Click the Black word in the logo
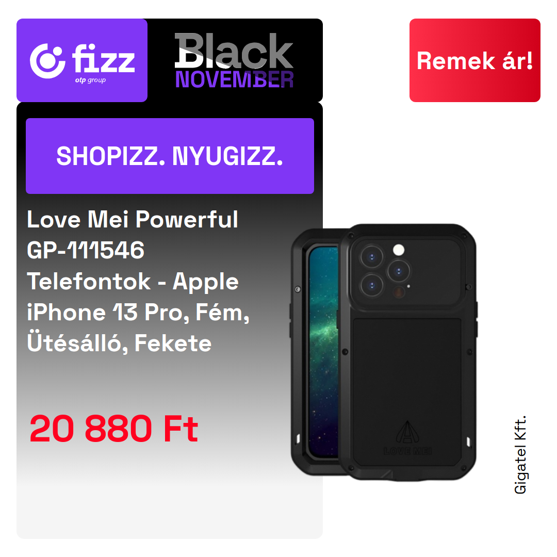This screenshot has width=557, height=557. tap(234, 51)
